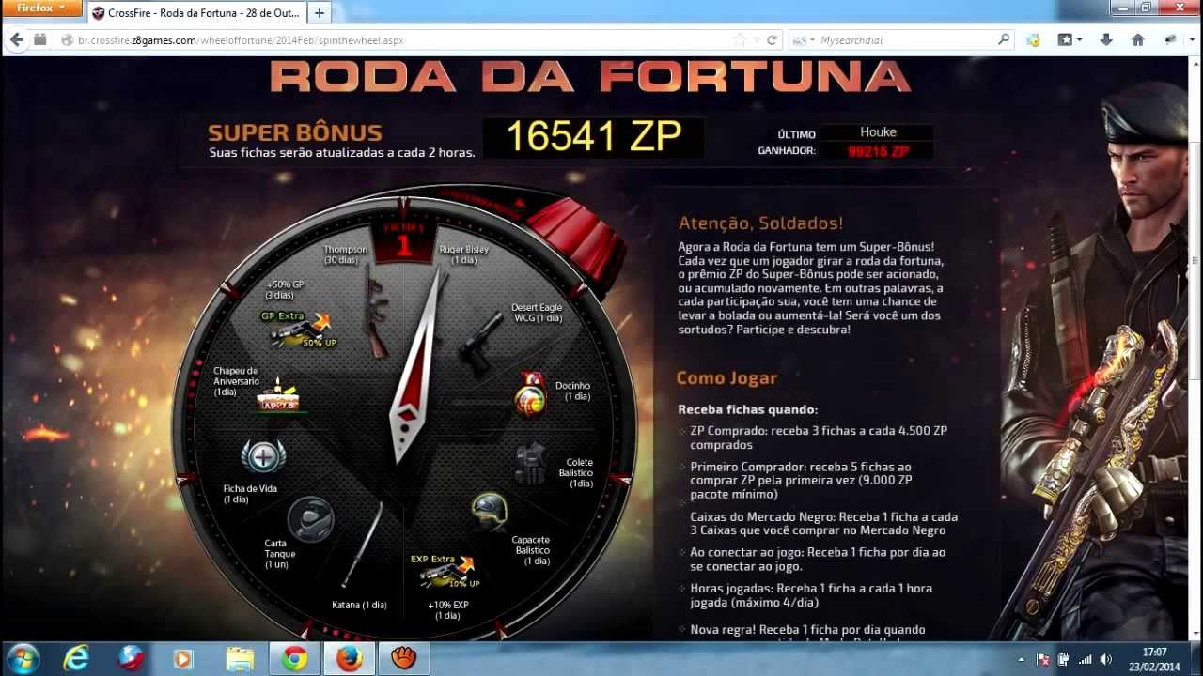1203x676 pixels.
Task: Open the Firefox menu button
Action: pos(41,8)
